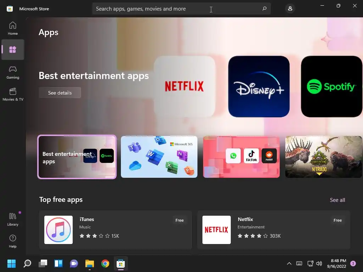This screenshot has height=272, width=363.
Task: Click the search magnifier icon
Action: coord(264,8)
